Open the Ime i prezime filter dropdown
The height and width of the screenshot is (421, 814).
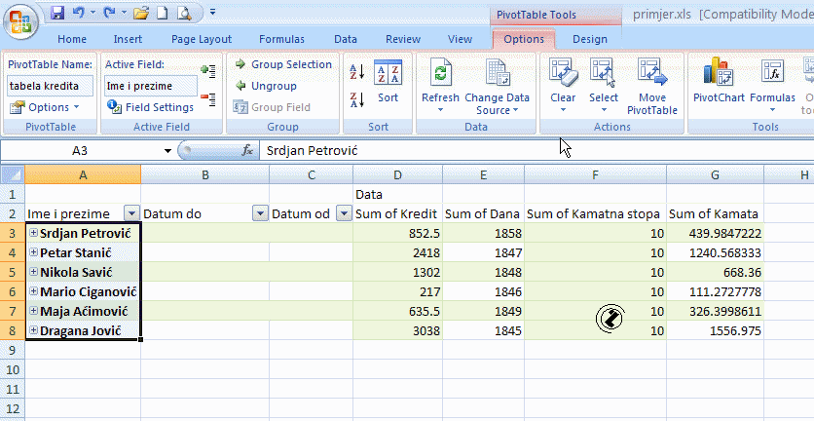tap(131, 214)
